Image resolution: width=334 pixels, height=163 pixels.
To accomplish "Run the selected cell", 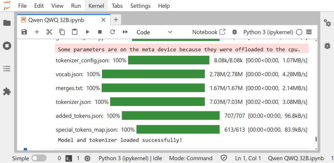I will click(x=87, y=32).
